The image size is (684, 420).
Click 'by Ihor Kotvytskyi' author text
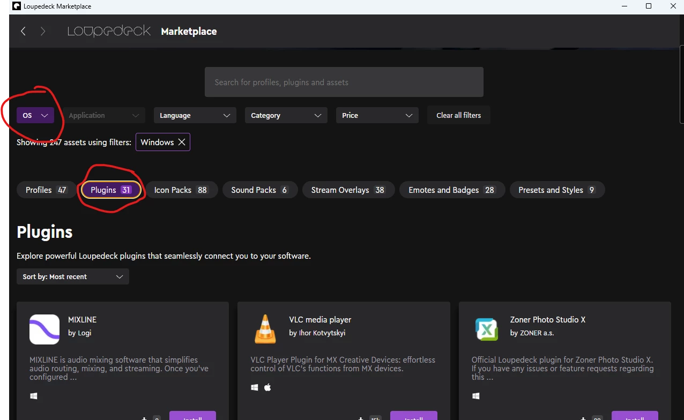pyautogui.click(x=317, y=333)
